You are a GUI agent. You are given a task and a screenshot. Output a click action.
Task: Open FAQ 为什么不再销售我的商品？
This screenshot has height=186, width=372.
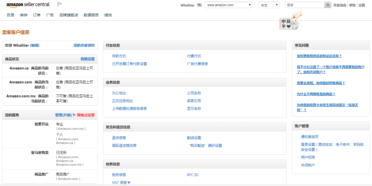coord(316,94)
